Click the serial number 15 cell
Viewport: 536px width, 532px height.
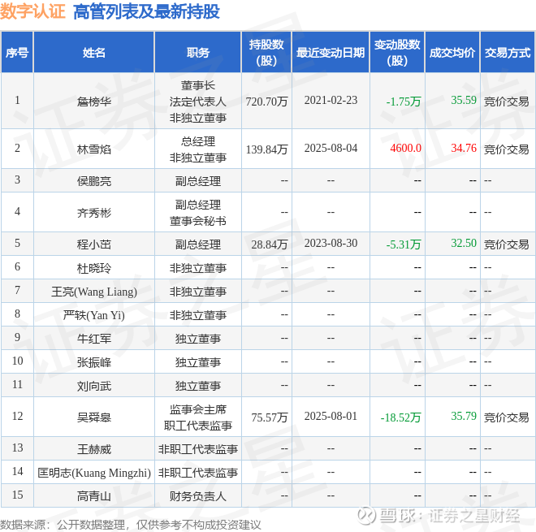17,495
